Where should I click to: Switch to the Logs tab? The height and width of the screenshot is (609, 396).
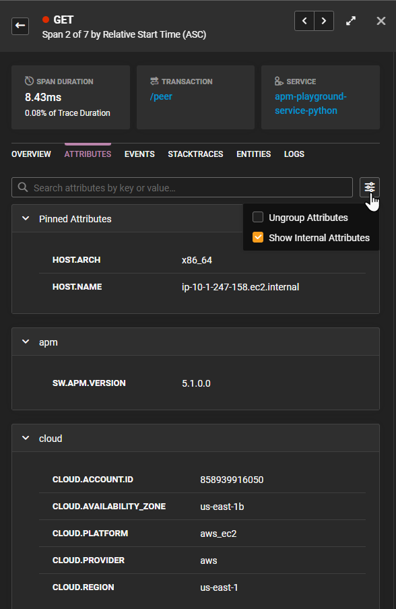tap(294, 154)
